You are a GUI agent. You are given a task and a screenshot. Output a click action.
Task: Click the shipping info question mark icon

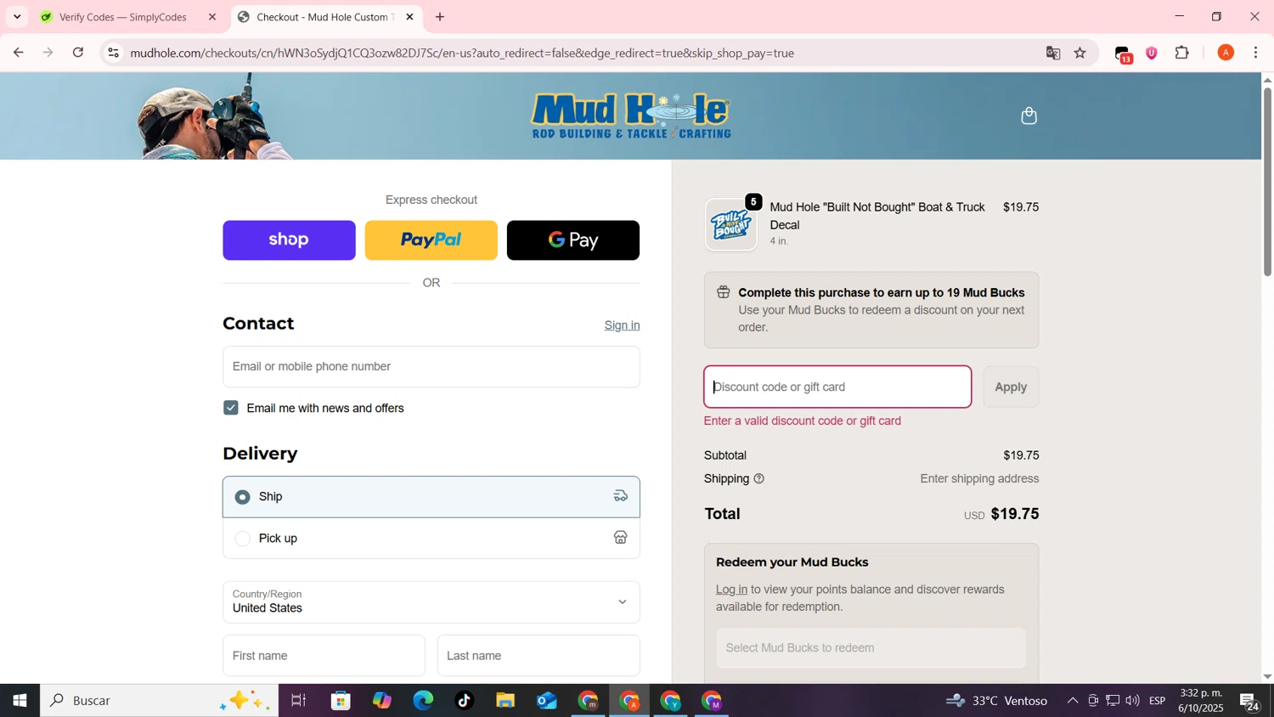(759, 479)
